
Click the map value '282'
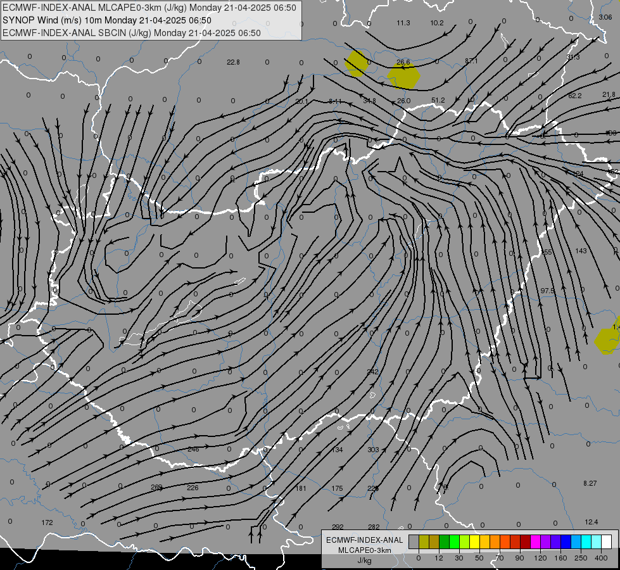[374, 527]
